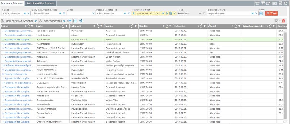Select cell 'hűtőkamra'

point(42,57)
